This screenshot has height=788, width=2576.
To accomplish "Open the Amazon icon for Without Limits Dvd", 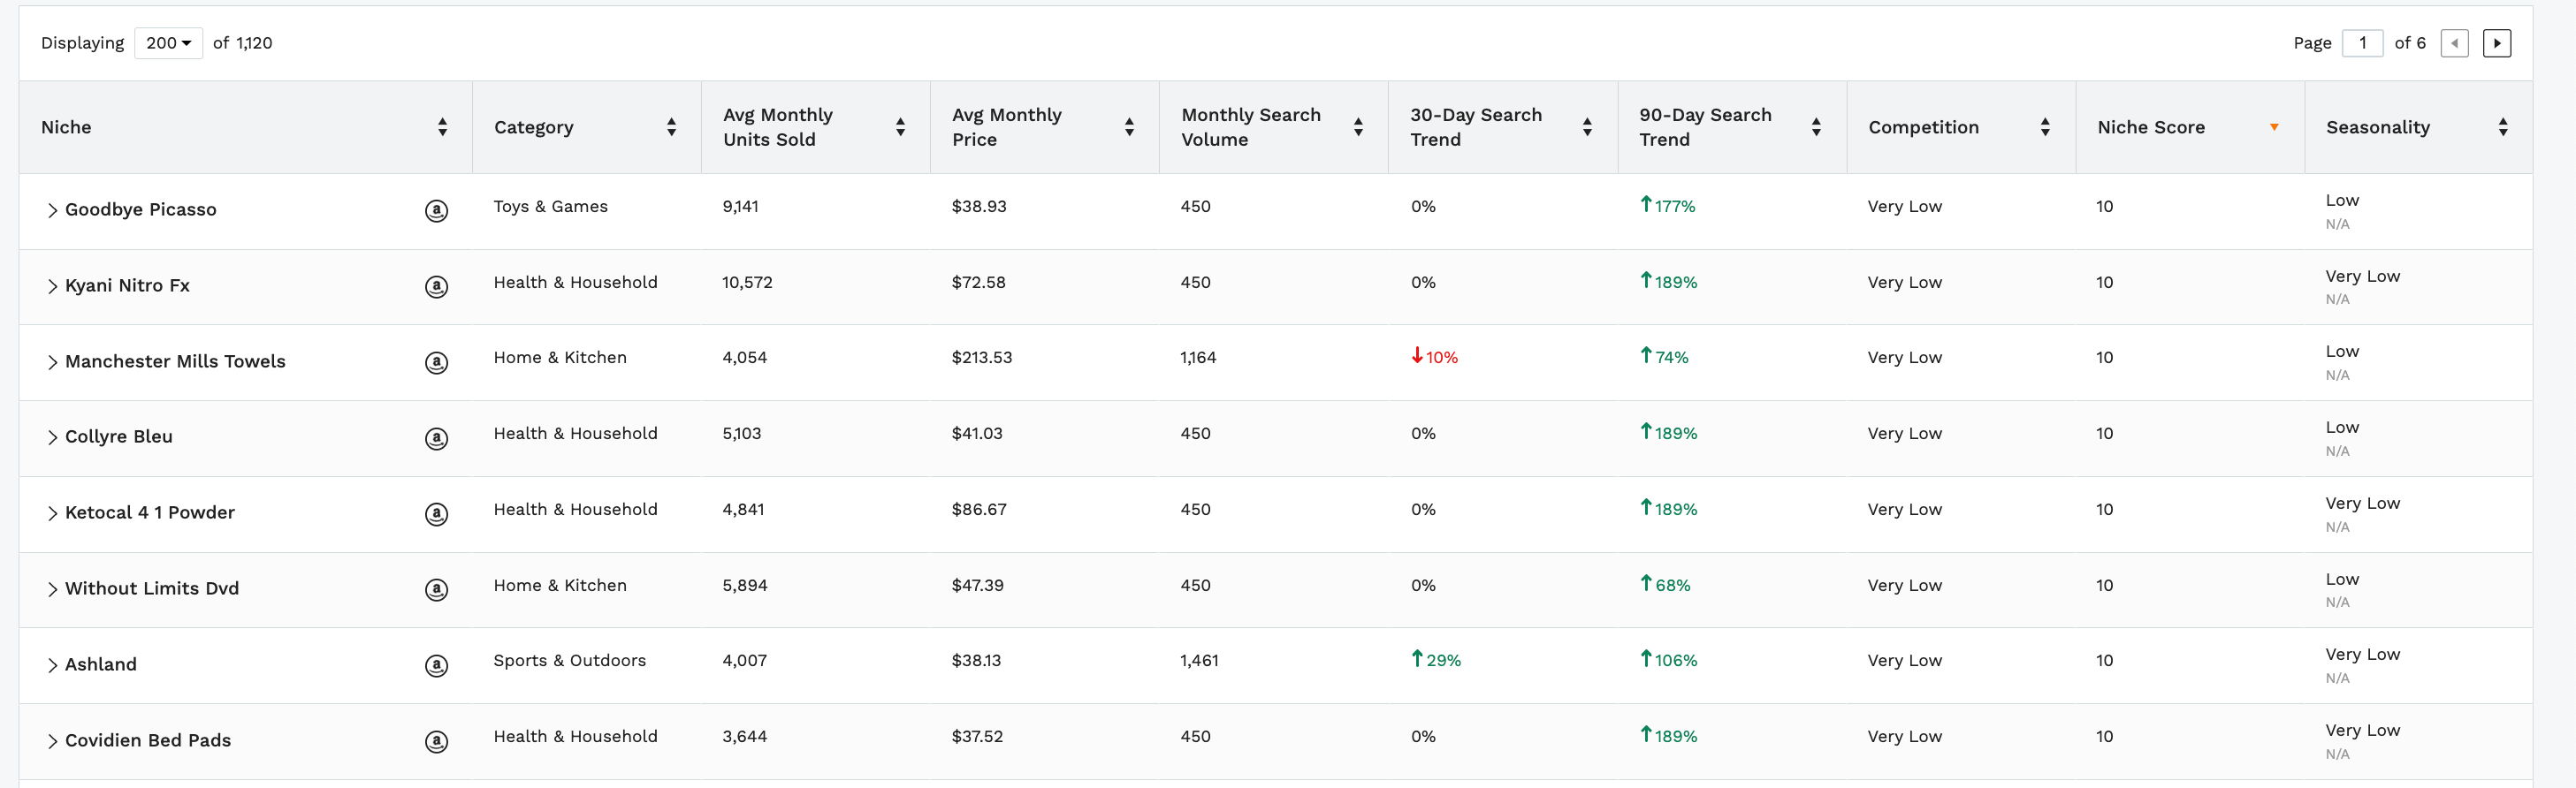I will coord(436,589).
